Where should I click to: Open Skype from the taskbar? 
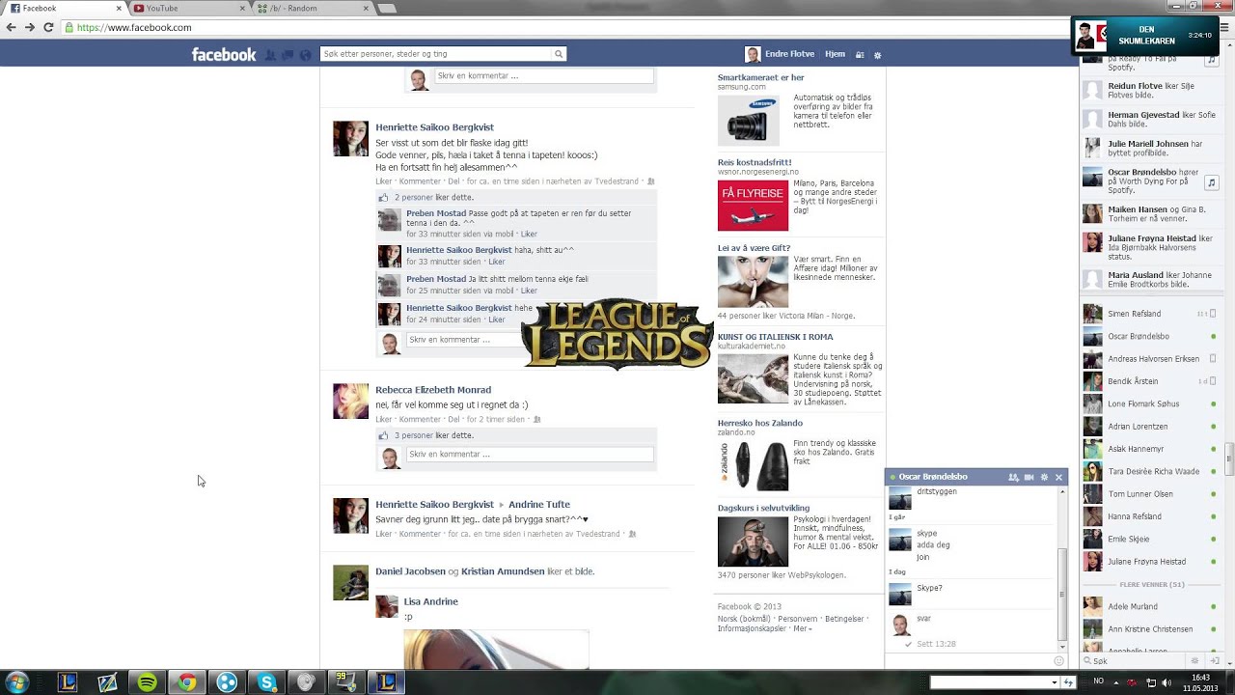click(267, 682)
